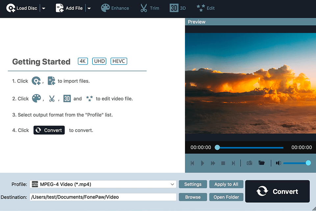Viewport: 316px width, 211px height.
Task: Open the Settings for the selected profile
Action: (x=193, y=184)
